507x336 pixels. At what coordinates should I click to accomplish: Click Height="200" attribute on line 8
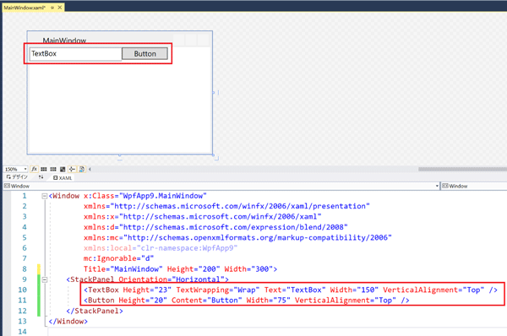194,269
